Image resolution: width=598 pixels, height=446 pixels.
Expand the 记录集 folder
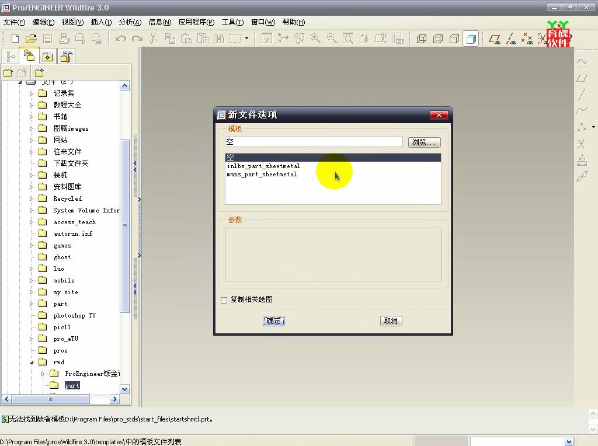coord(32,93)
